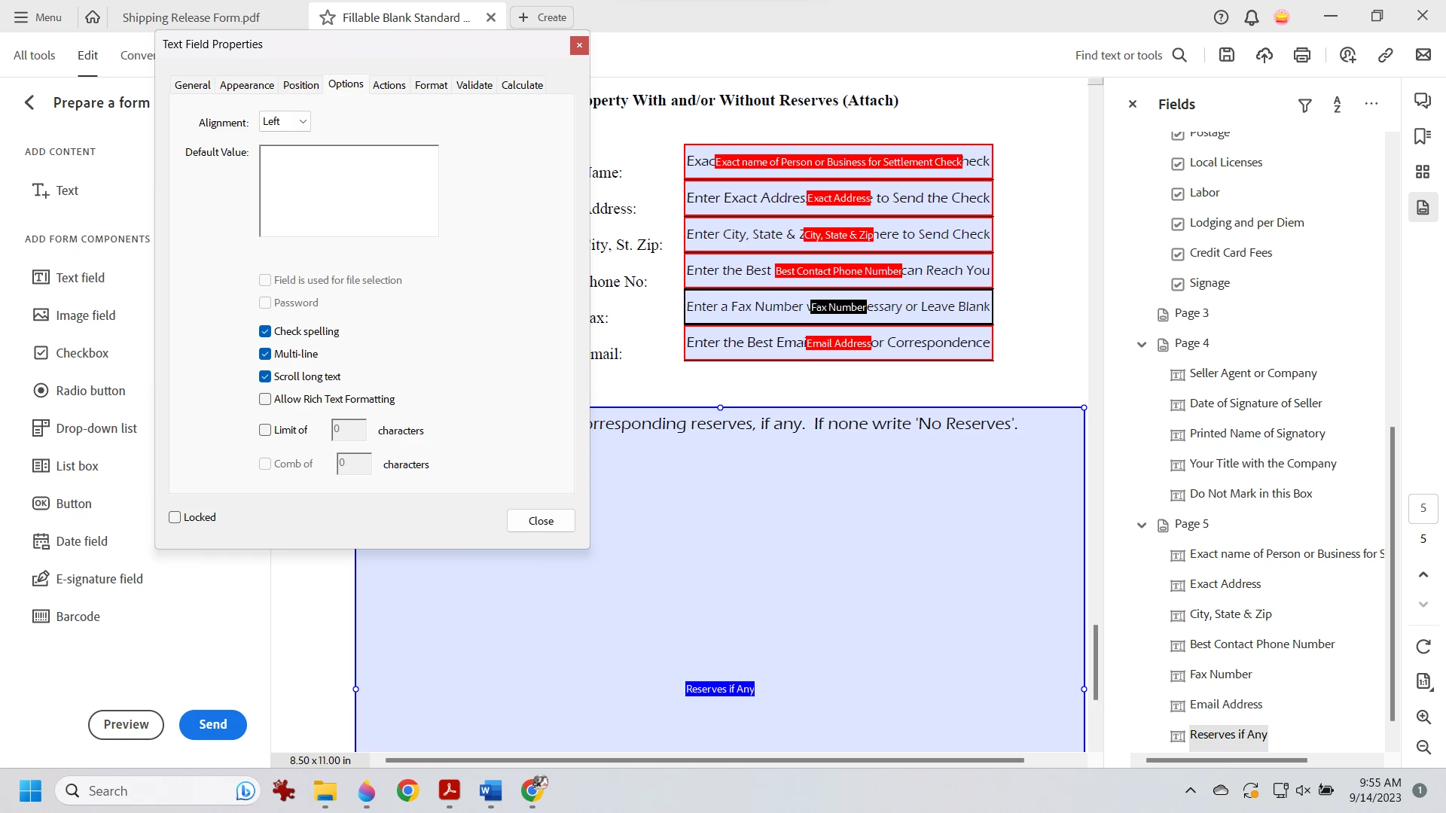This screenshot has height=813, width=1446.
Task: Open the Calculate tab
Action: [x=522, y=85]
